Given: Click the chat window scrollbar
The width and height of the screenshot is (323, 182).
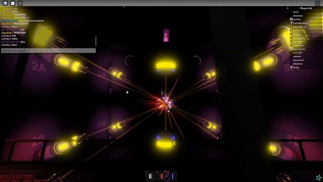Looking at the screenshot, I should (96, 41).
